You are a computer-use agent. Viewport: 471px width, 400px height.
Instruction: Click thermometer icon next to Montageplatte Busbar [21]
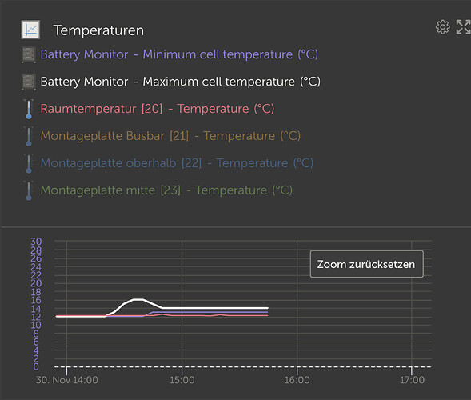pos(29,136)
